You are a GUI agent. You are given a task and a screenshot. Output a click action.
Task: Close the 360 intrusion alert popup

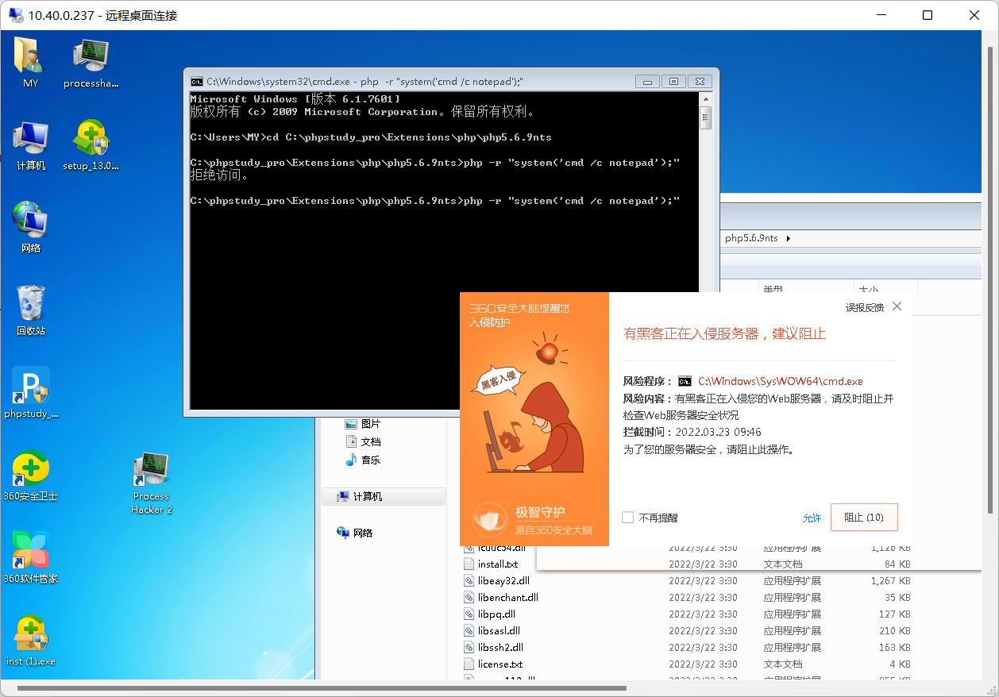point(897,306)
